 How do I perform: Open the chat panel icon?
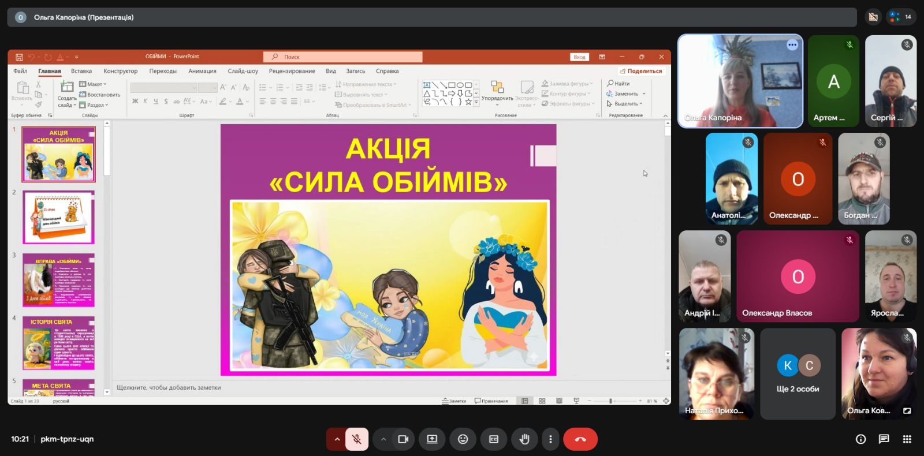coord(884,439)
